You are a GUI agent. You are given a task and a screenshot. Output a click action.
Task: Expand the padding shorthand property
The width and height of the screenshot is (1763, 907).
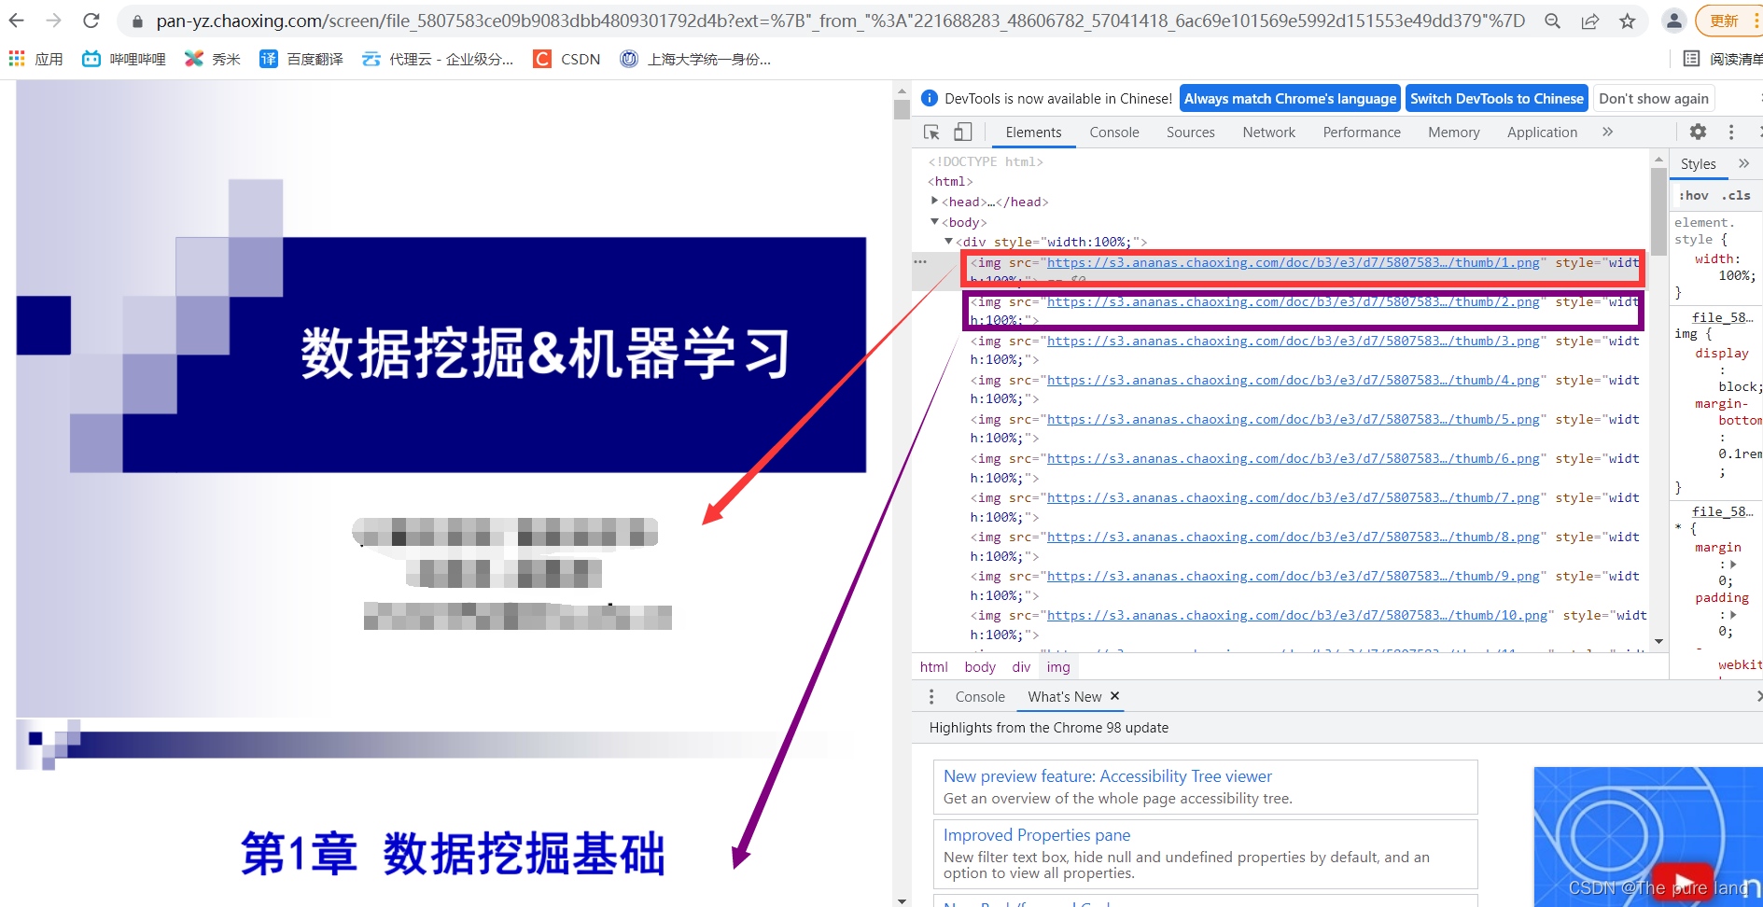pos(1733,615)
